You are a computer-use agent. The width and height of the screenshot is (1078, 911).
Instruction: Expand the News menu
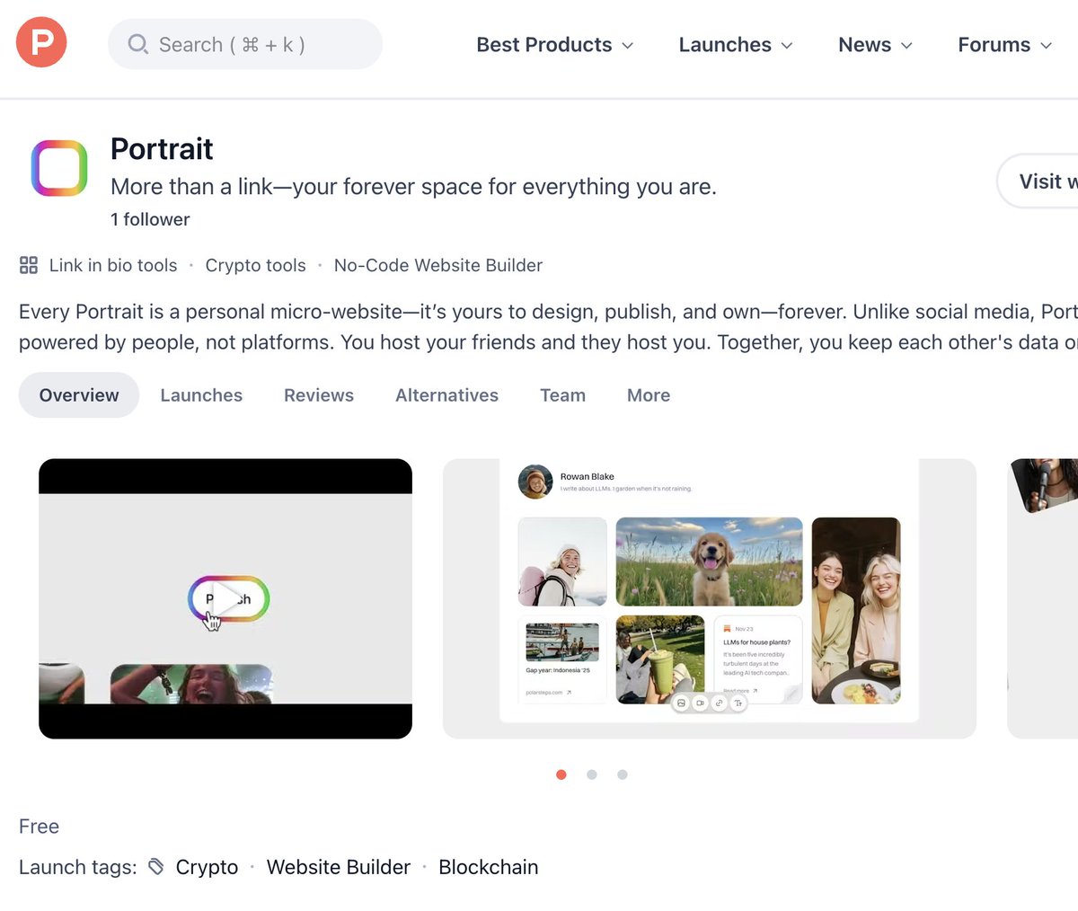point(875,45)
